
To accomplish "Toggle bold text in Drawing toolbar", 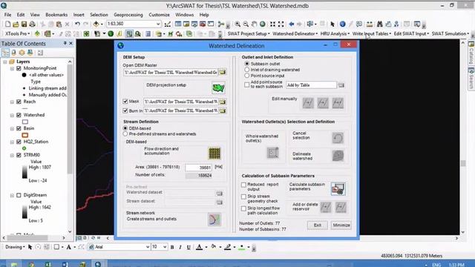I will [172, 247].
